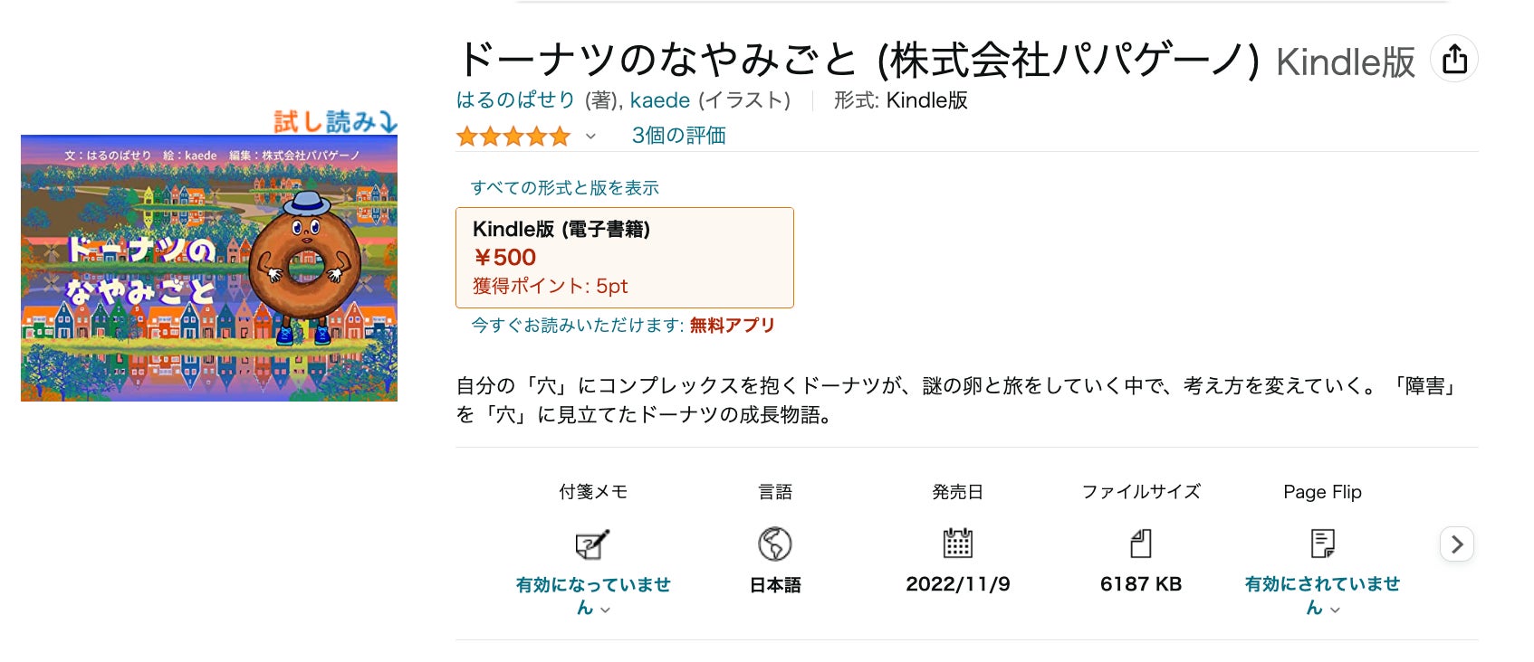Click the Page Flip page icon
Image resolution: width=1534 pixels, height=662 pixels.
point(1323,543)
